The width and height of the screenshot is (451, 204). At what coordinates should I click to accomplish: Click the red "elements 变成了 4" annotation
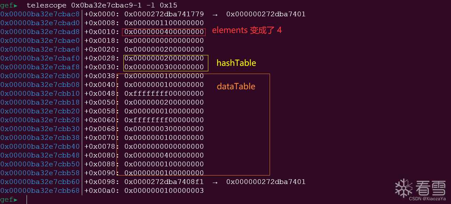point(247,30)
